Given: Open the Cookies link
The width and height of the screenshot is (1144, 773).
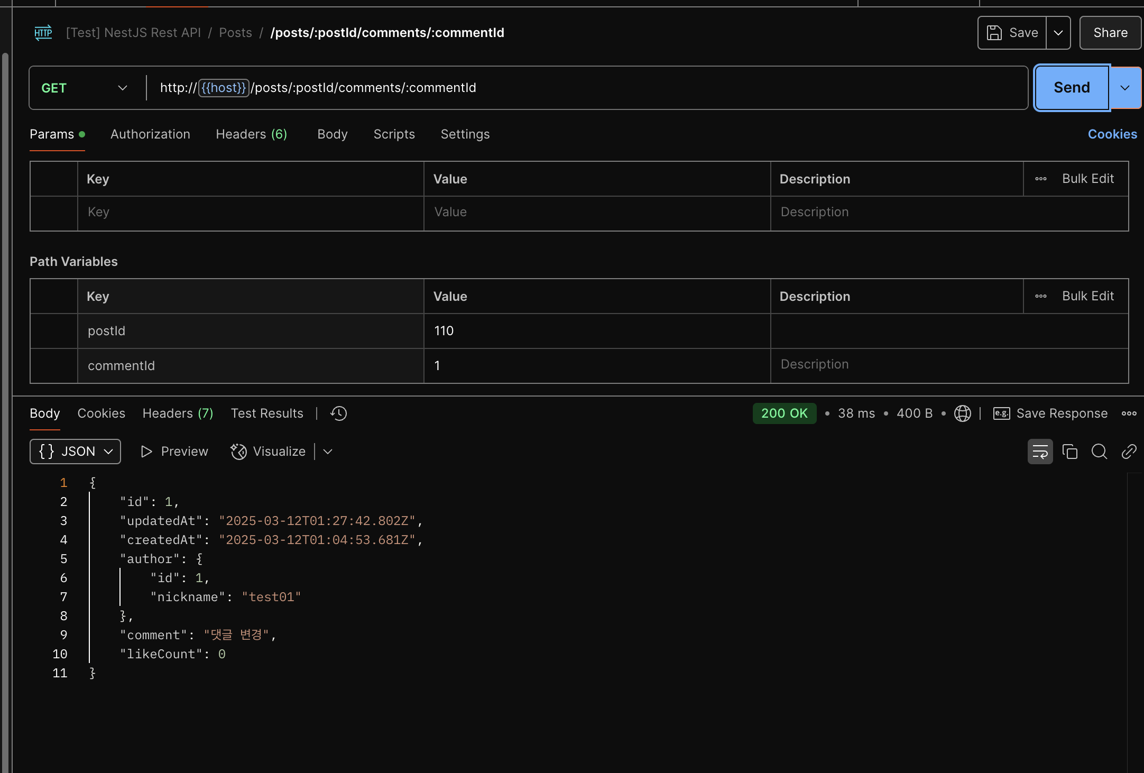Looking at the screenshot, I should [1112, 134].
